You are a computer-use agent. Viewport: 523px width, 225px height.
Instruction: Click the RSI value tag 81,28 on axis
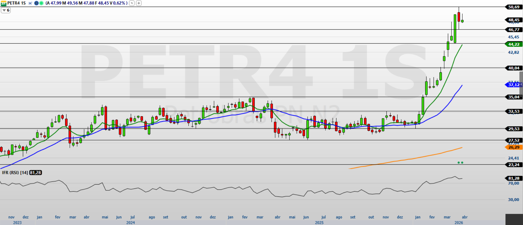(514, 178)
